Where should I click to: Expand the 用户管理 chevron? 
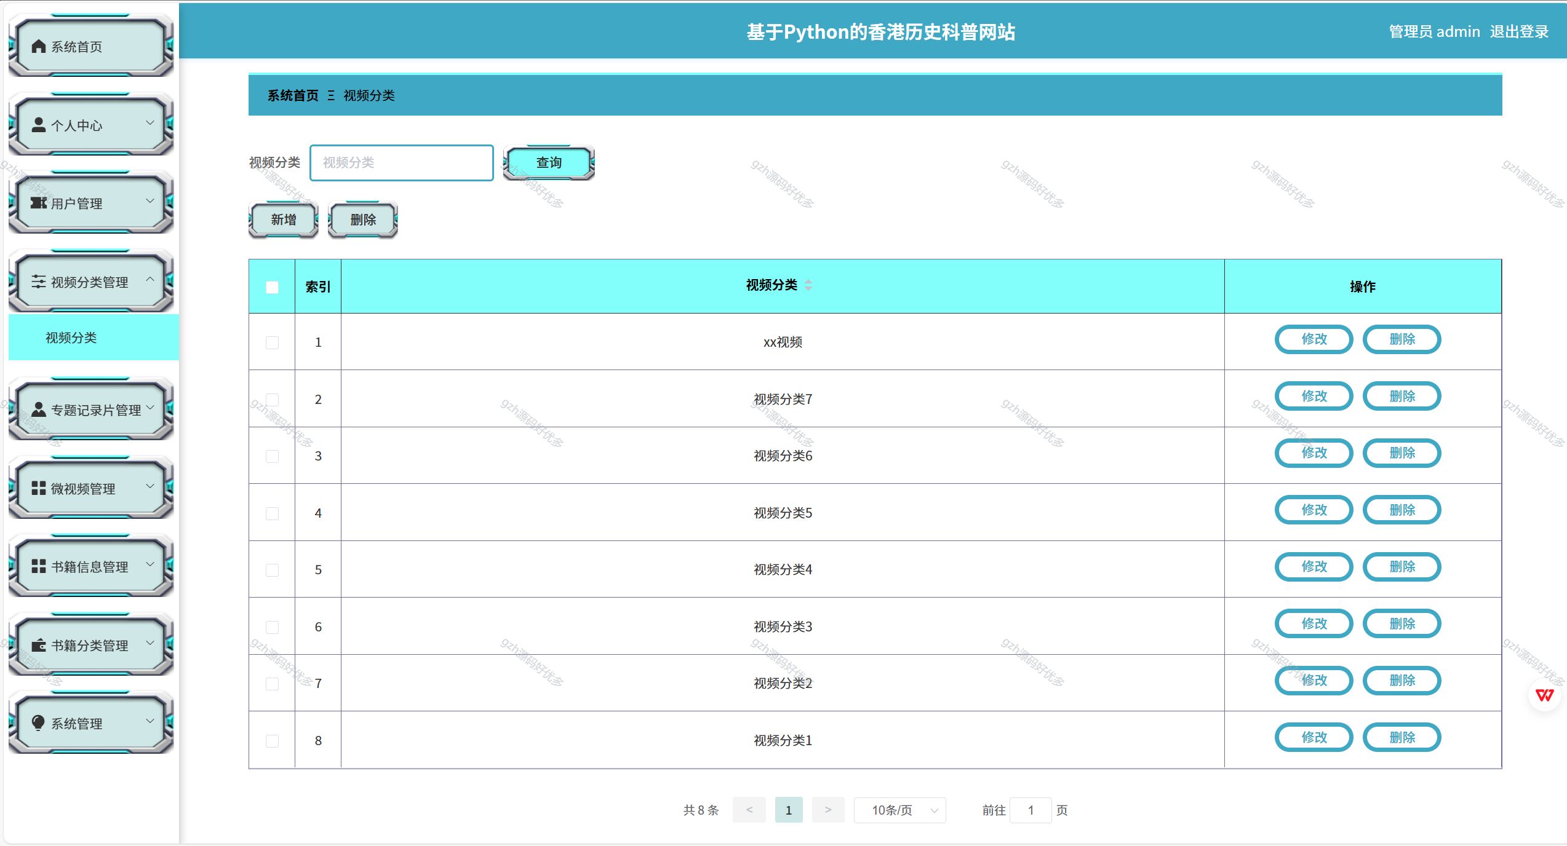(150, 201)
